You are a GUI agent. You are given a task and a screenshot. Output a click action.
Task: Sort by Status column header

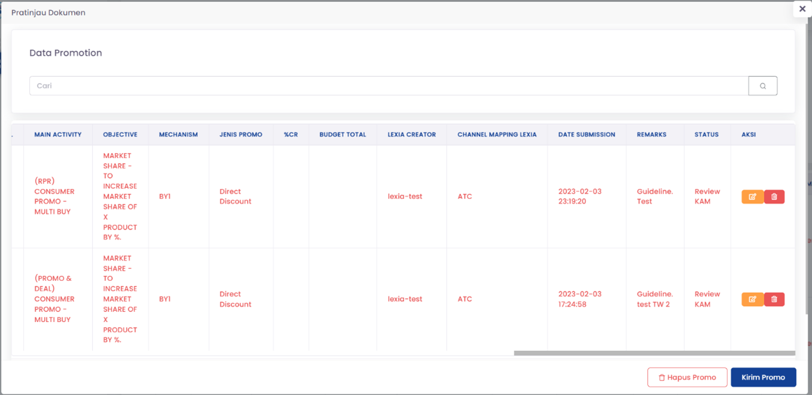(706, 134)
